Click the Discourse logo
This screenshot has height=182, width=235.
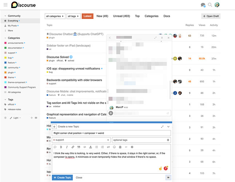click(24, 5)
